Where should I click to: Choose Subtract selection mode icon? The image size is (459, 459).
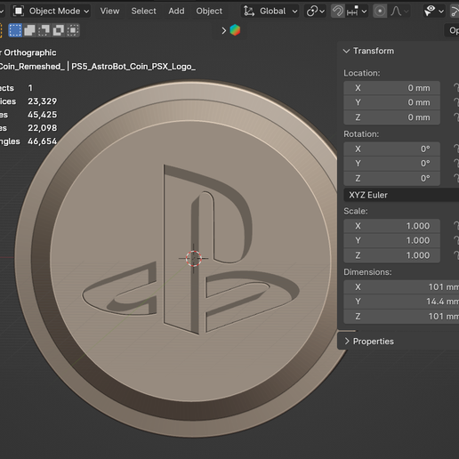pos(44,30)
